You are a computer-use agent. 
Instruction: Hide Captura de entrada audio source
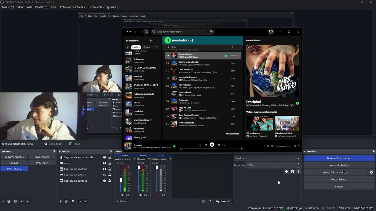pos(105,157)
